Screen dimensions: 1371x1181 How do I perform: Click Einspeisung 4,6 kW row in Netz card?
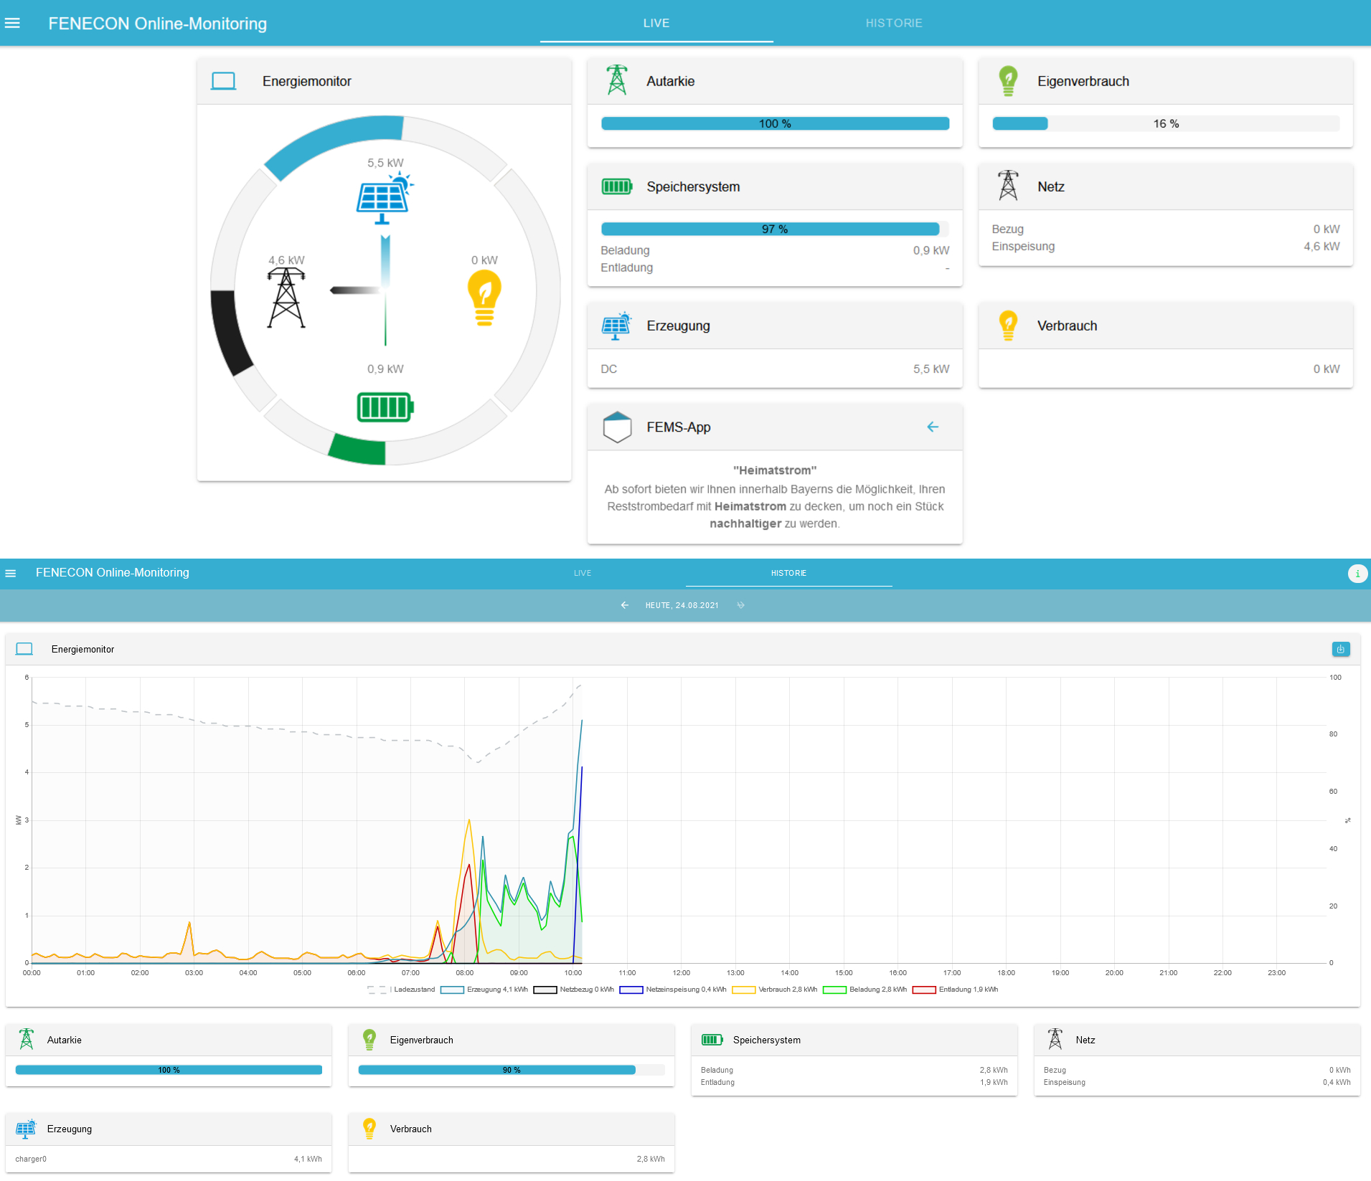click(x=1166, y=246)
